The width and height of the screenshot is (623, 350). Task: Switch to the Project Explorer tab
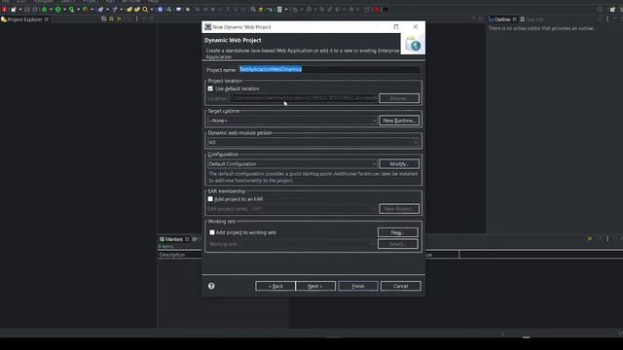click(24, 19)
